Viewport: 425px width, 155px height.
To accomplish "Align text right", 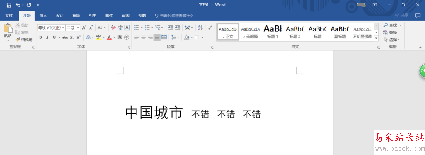I will pyautogui.click(x=150, y=37).
